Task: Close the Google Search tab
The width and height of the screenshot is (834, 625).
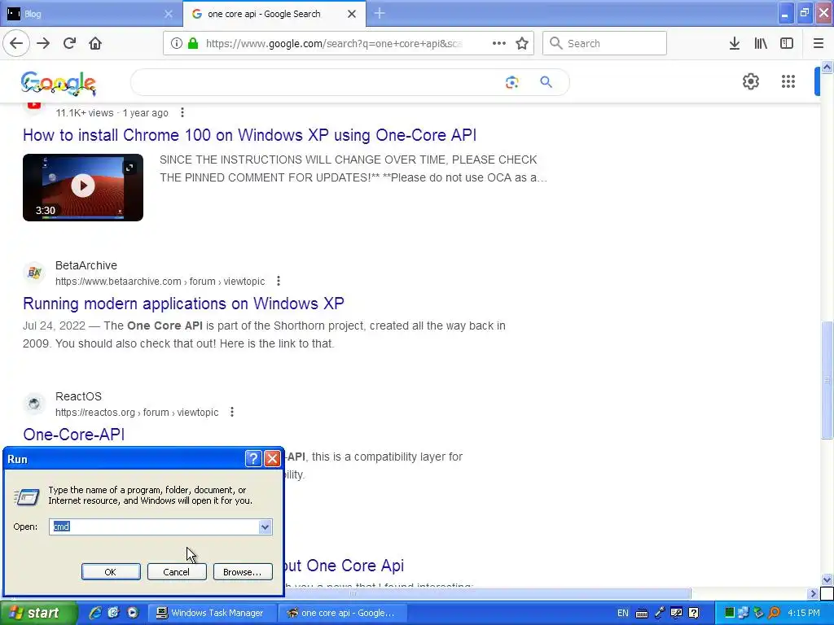Action: pos(352,14)
